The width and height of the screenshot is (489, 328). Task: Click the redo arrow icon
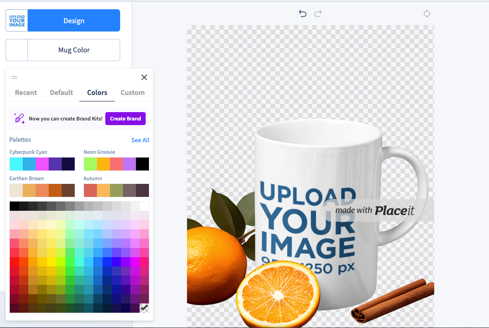click(x=318, y=14)
